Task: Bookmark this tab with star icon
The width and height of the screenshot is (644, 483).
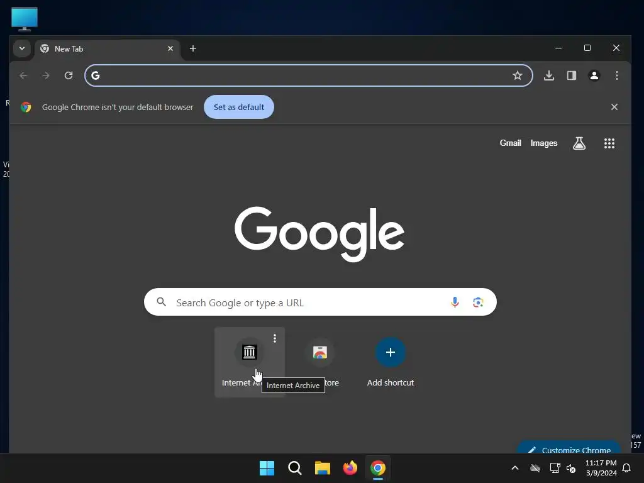Action: pyautogui.click(x=518, y=75)
